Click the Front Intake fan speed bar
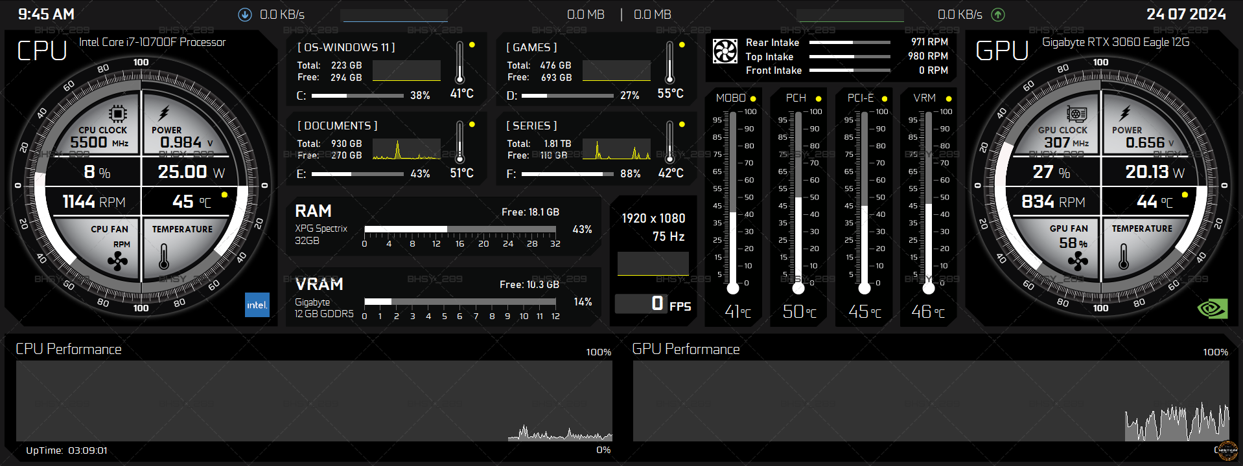 850,71
